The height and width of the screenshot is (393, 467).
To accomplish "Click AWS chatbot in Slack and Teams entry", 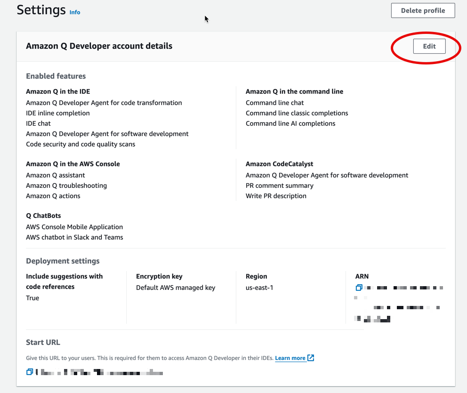I will click(x=74, y=237).
